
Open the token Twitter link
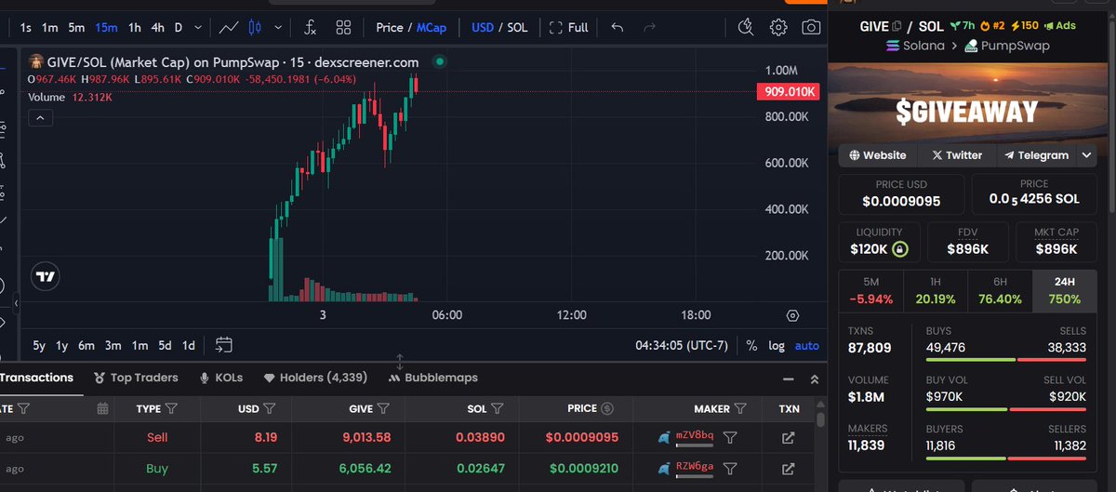point(957,155)
